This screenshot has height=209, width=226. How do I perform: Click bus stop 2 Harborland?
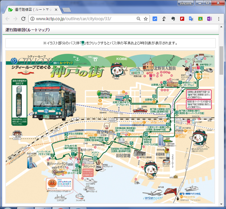[x=53, y=156]
